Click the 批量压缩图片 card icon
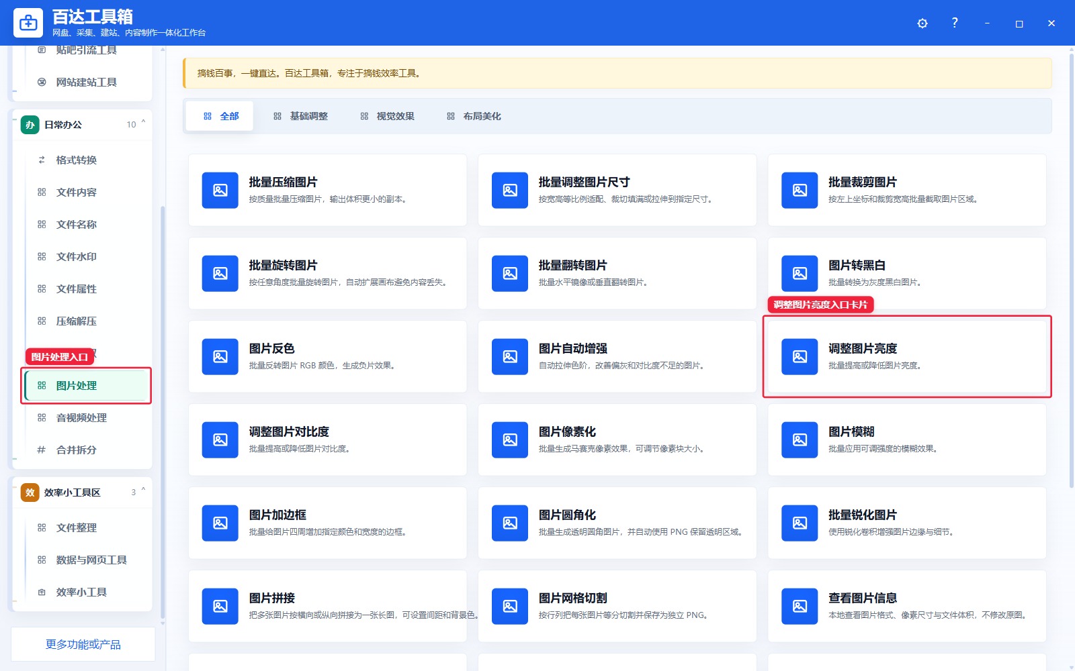Screen dimensions: 1075x671 (x=220, y=191)
